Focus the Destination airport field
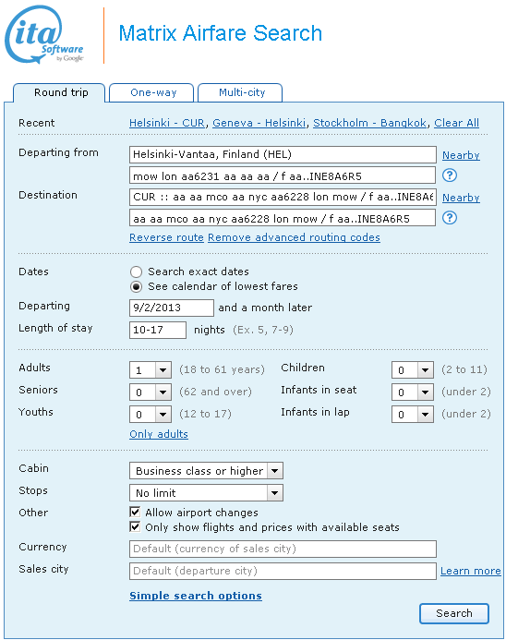This screenshot has height=640, width=506. (x=283, y=197)
